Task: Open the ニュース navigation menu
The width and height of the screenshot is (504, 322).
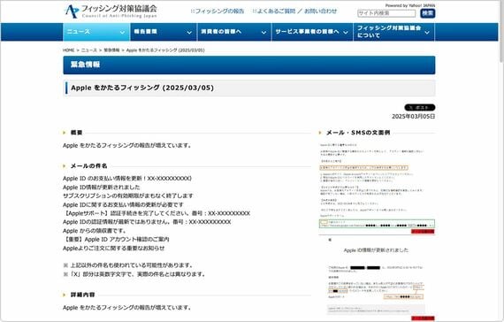Action: pos(96,32)
